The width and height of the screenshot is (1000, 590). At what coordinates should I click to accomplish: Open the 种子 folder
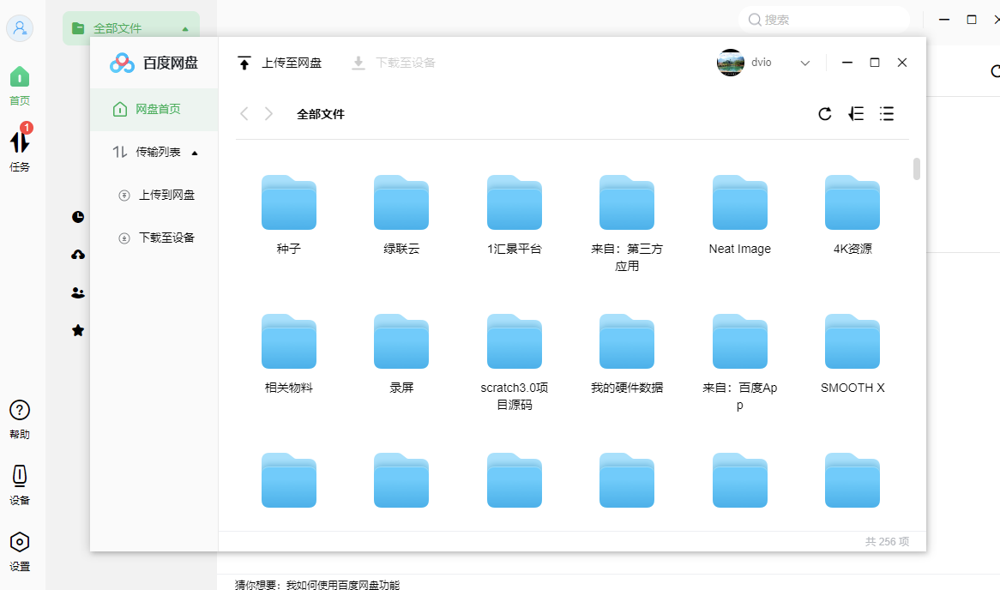pos(288,203)
